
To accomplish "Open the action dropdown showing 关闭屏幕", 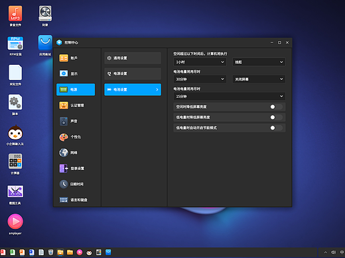I will click(x=259, y=79).
